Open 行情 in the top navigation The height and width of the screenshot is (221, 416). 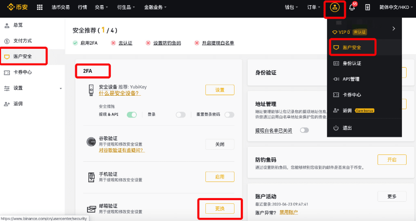(x=83, y=7)
